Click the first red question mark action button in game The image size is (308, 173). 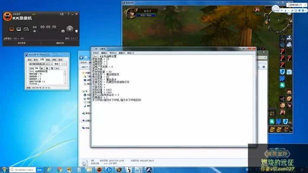282,51
